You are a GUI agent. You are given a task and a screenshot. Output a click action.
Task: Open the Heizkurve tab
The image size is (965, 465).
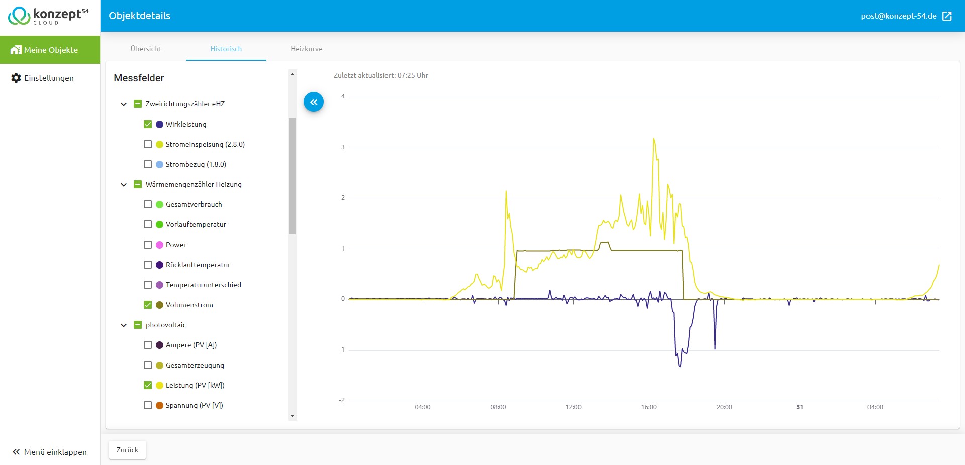tap(307, 49)
